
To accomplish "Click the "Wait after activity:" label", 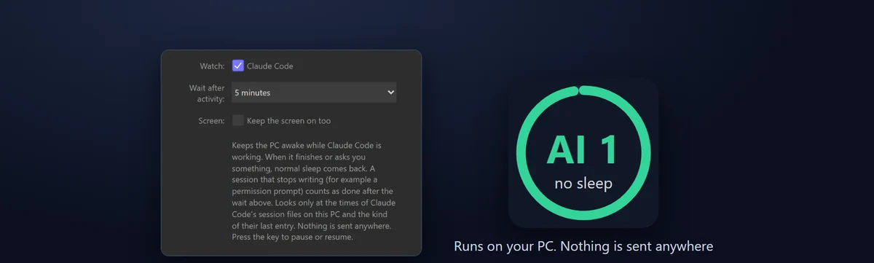I will pyautogui.click(x=207, y=93).
